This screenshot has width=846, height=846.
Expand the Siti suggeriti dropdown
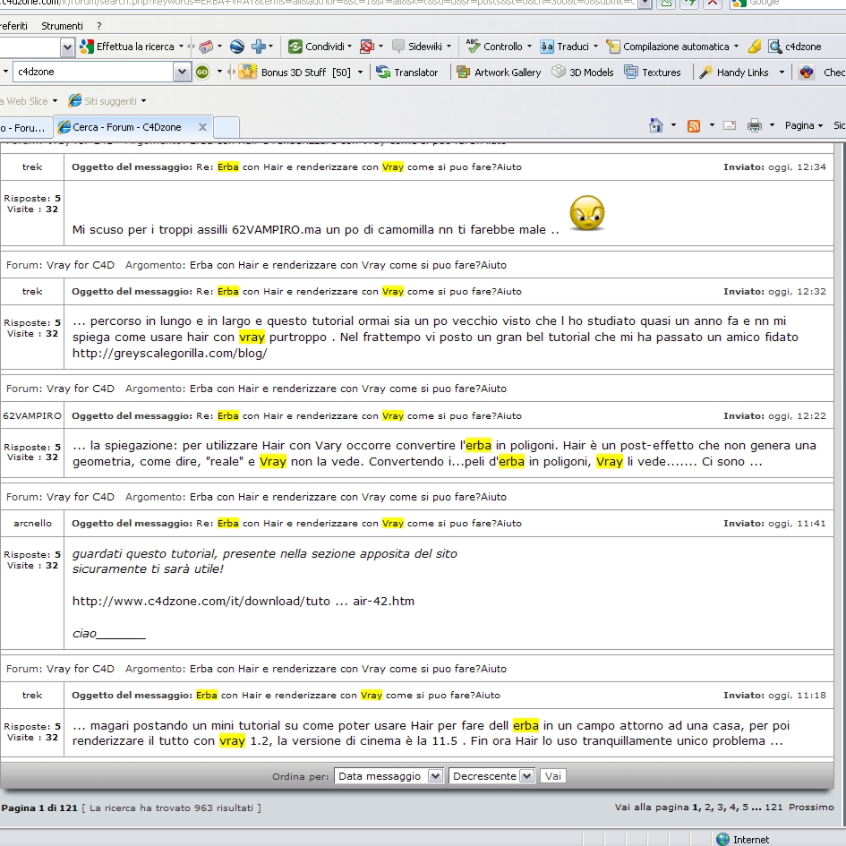click(x=143, y=101)
